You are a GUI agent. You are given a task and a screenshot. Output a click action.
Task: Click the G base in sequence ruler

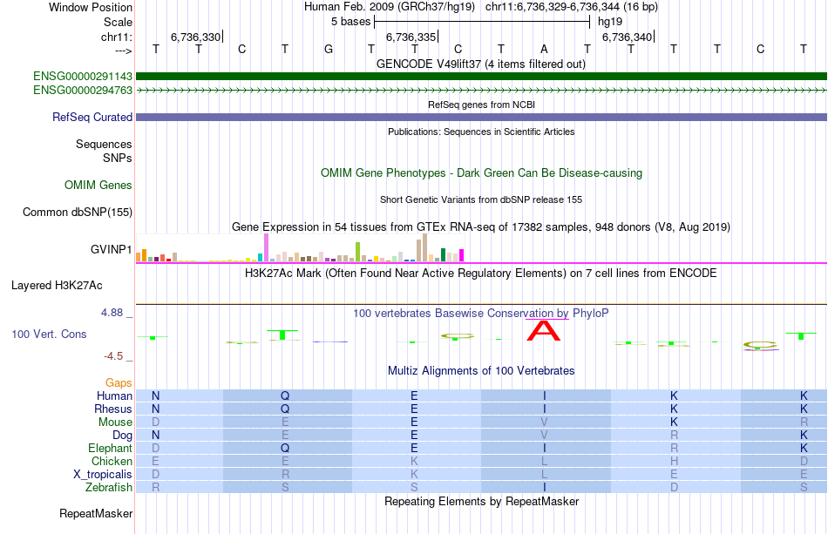329,49
